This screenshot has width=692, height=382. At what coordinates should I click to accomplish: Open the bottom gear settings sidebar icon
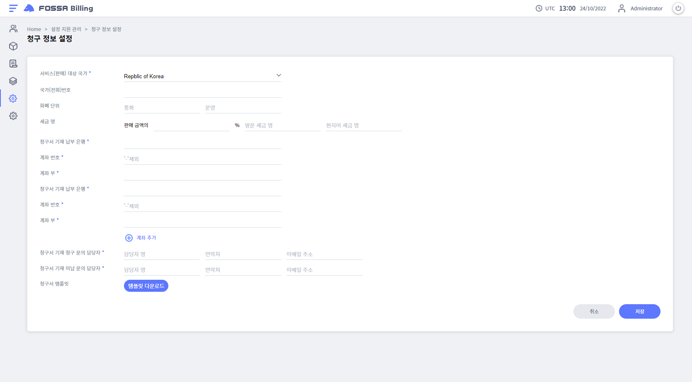click(x=13, y=116)
